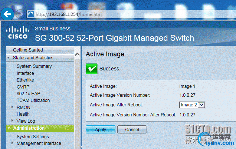Collapse the Status and Statistics section
The height and width of the screenshot is (149, 236).
[9, 58]
